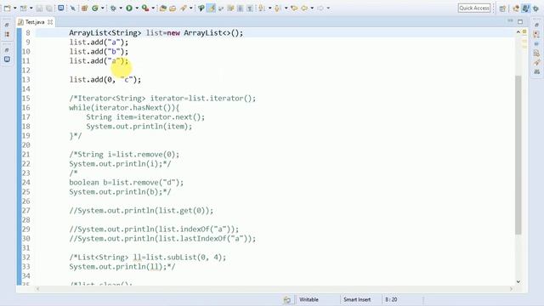Click the Search flashlight icon

tap(184, 8)
